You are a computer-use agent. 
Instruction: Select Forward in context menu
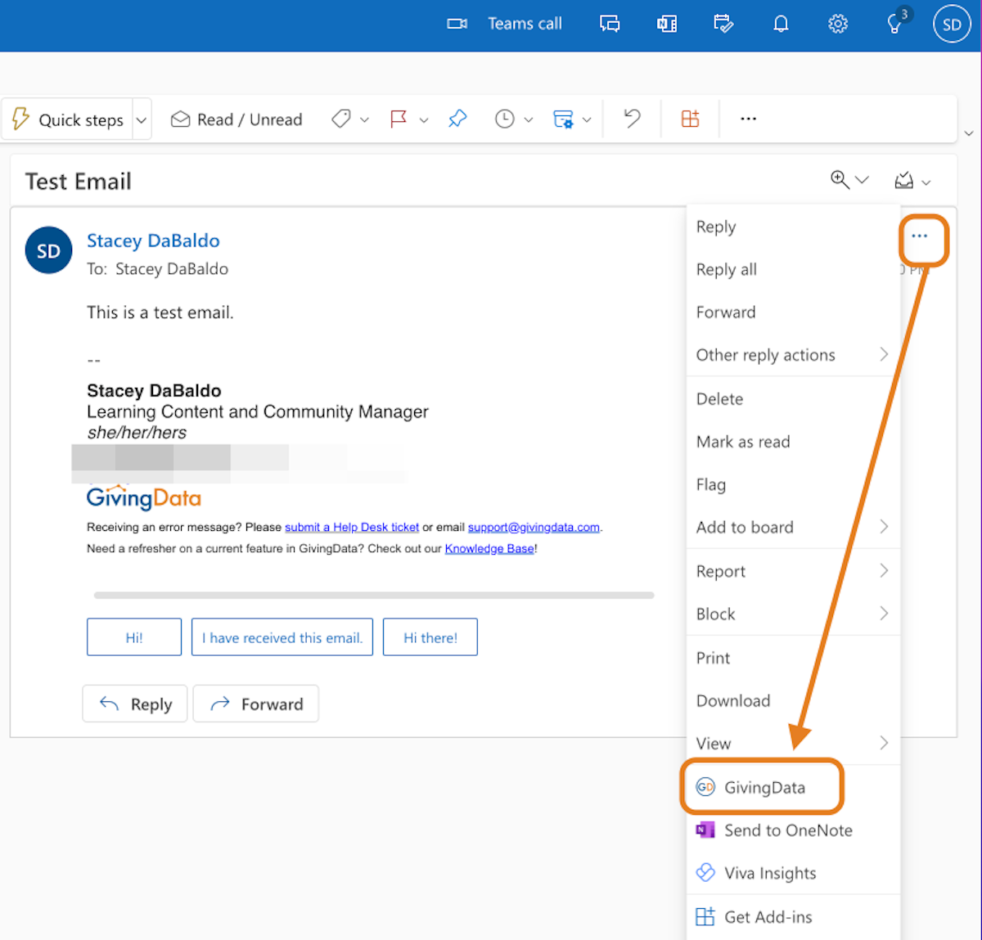pos(793,312)
